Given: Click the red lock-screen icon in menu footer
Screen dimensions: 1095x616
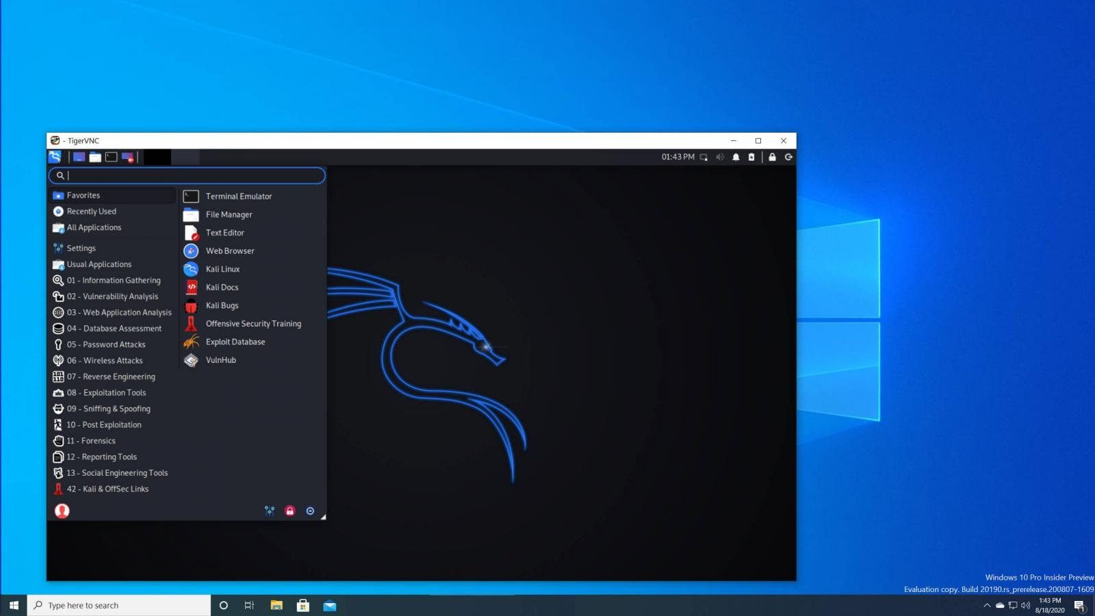Looking at the screenshot, I should [289, 511].
